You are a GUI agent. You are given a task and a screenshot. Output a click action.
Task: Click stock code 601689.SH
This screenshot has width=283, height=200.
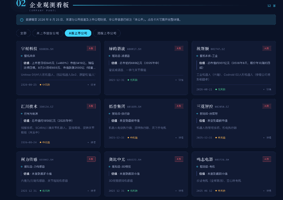tap(134, 107)
